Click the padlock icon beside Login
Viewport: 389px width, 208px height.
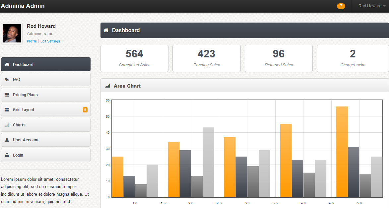click(x=7, y=155)
